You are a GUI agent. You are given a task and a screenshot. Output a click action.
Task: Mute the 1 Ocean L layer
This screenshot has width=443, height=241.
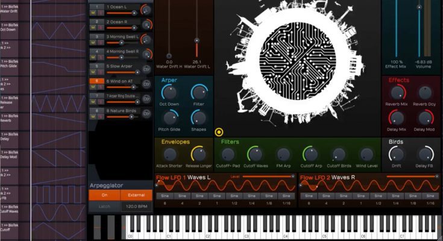(94, 13)
